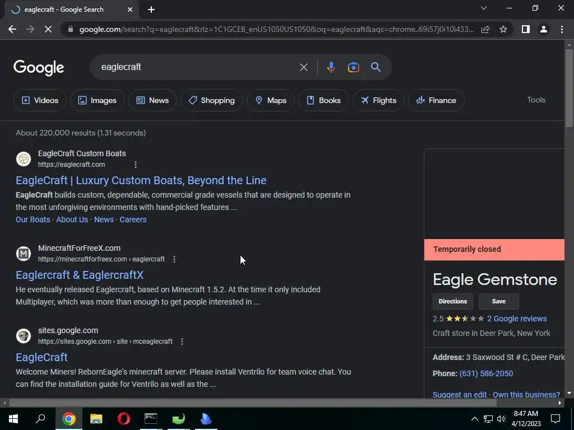Click the sites.google.com skull favicon
Image resolution: width=574 pixels, height=430 pixels.
[x=24, y=336]
